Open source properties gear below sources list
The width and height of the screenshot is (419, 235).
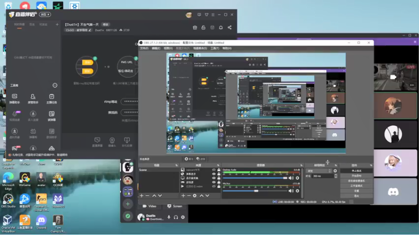click(194, 195)
